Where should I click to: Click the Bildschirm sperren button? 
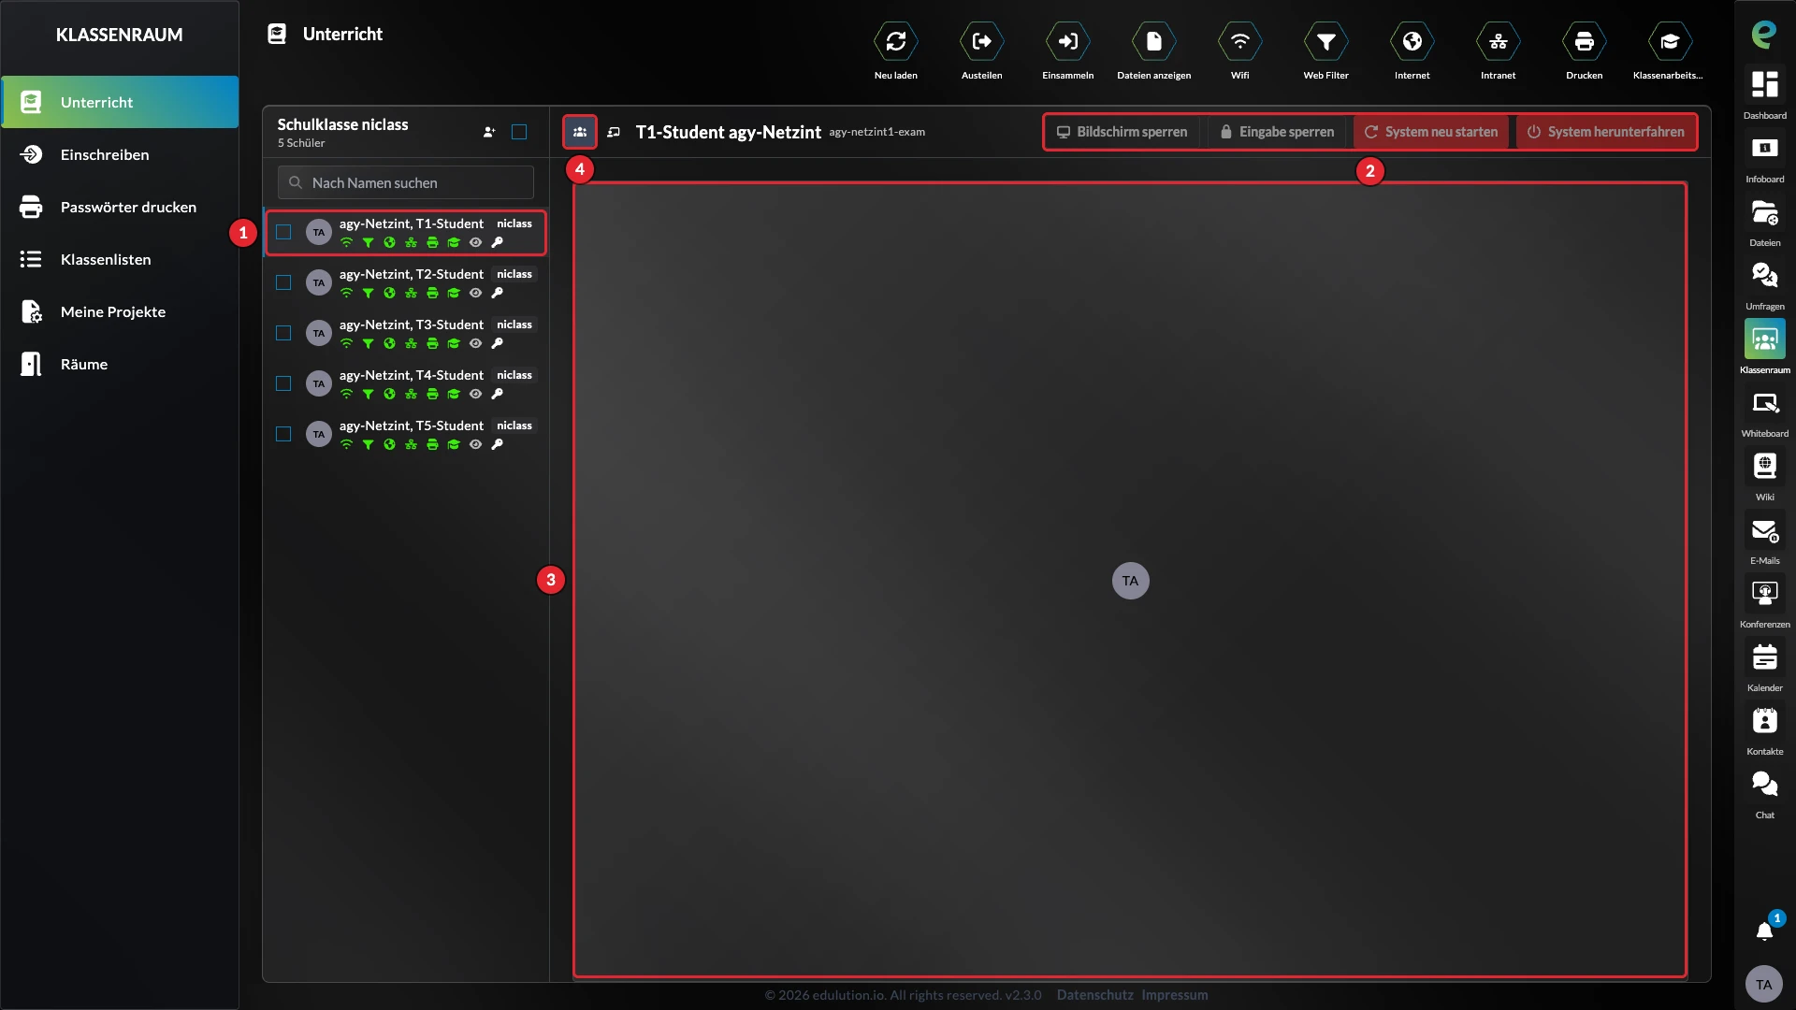1122,132
